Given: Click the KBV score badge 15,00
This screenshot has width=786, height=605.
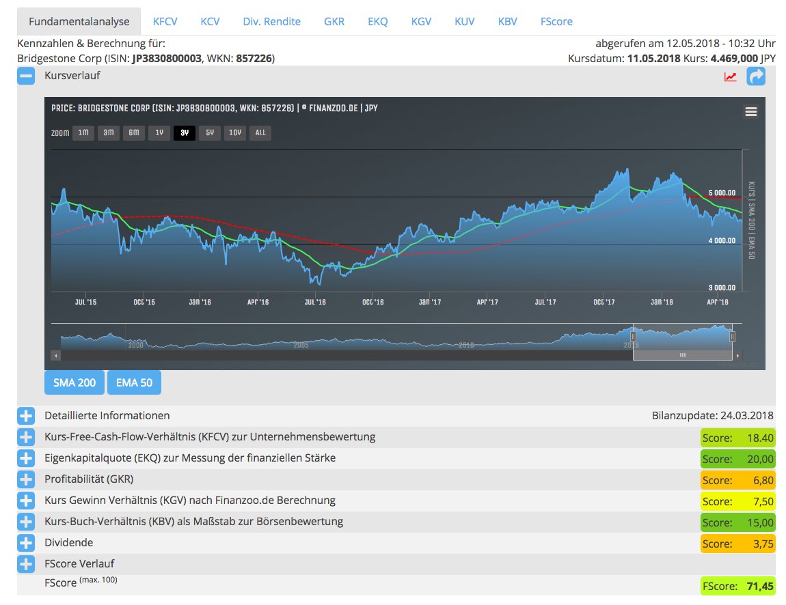Looking at the screenshot, I should (x=738, y=522).
